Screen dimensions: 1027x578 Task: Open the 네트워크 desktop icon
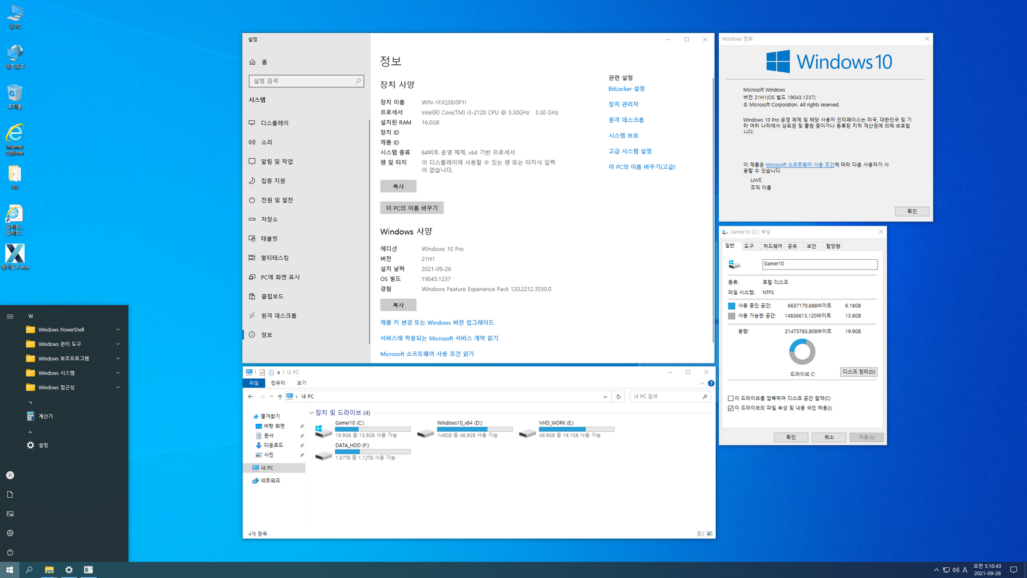point(15,57)
